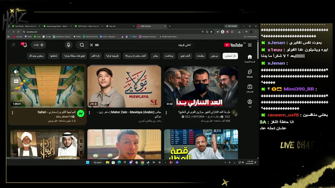
Task: Select the موسيقى filter chip
Action: (x=214, y=56)
